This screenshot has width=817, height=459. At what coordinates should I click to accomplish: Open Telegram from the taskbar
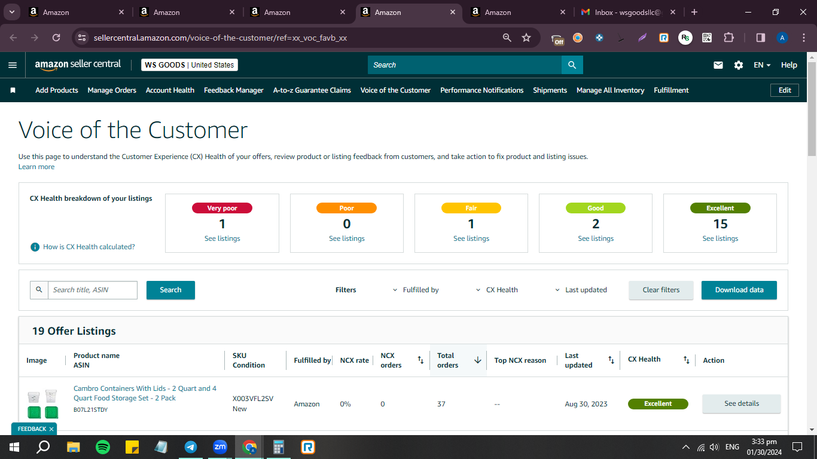pyautogui.click(x=191, y=447)
